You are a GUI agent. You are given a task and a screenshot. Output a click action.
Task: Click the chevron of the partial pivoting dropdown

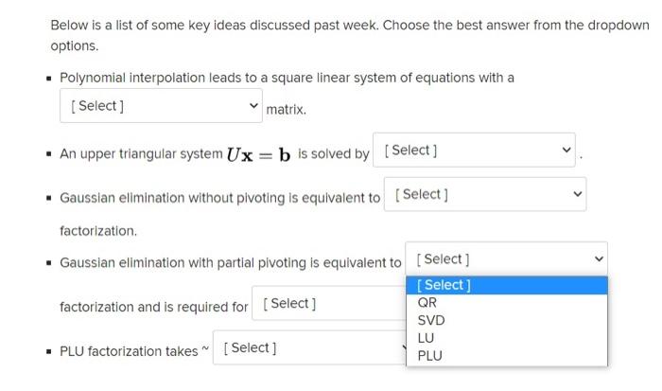(597, 259)
